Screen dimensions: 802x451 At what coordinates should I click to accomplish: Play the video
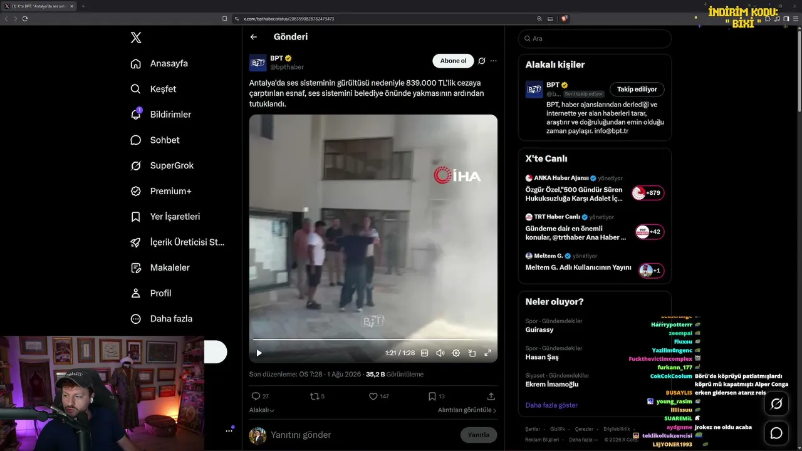[x=259, y=353]
